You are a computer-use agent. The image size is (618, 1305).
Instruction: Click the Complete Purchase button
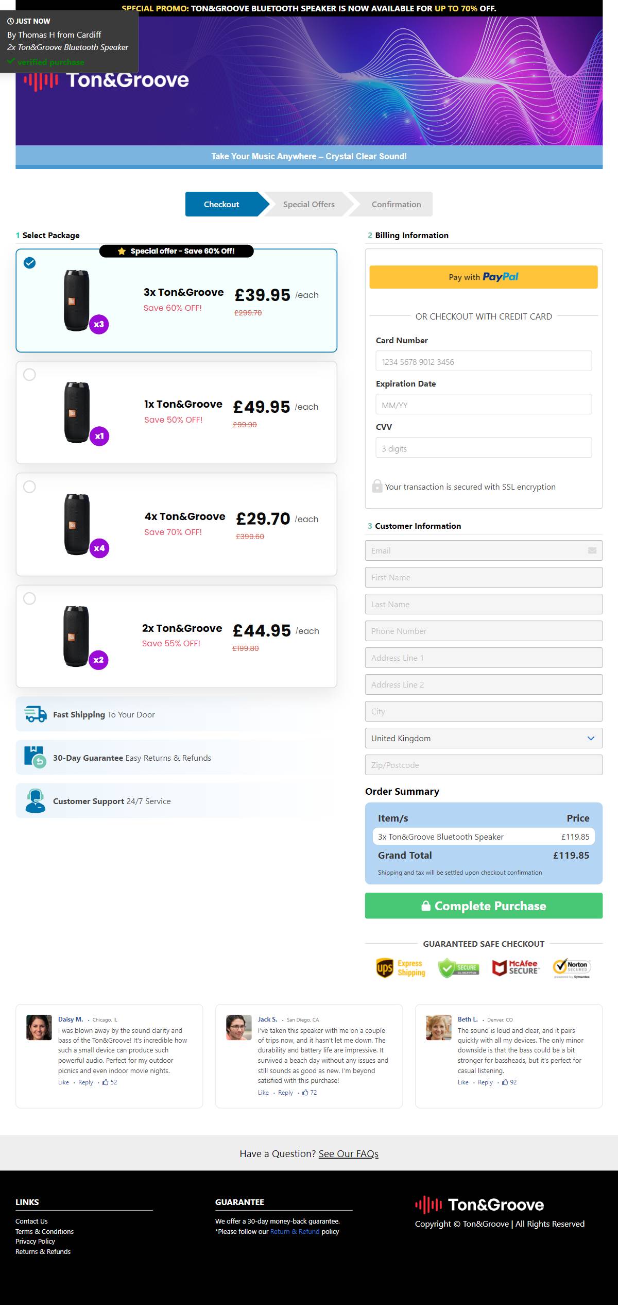484,906
